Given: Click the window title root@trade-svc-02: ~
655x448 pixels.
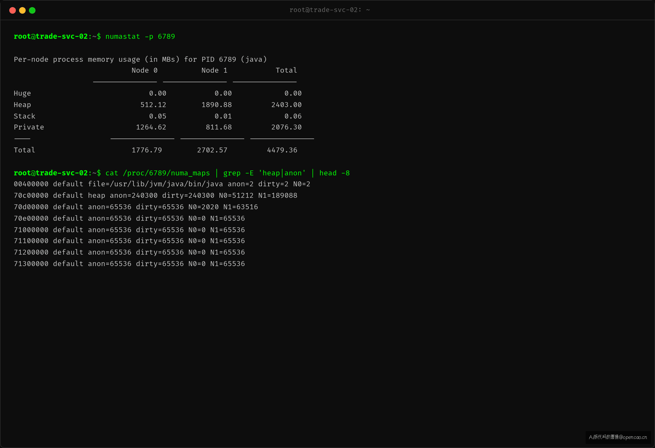Looking at the screenshot, I should pos(329,10).
